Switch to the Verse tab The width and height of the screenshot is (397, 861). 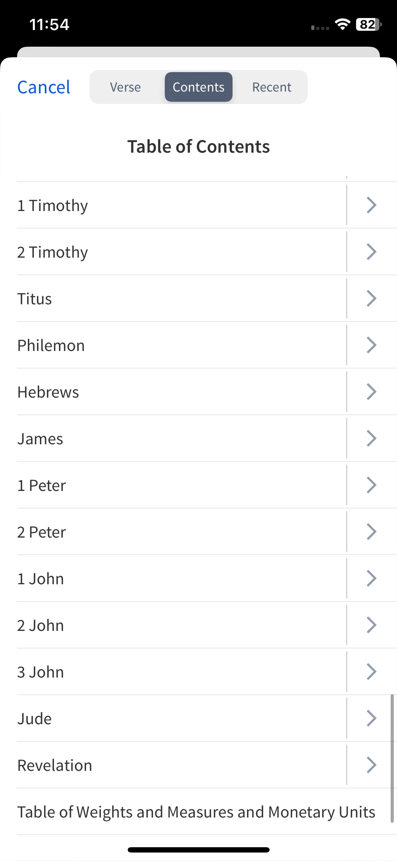tap(125, 87)
